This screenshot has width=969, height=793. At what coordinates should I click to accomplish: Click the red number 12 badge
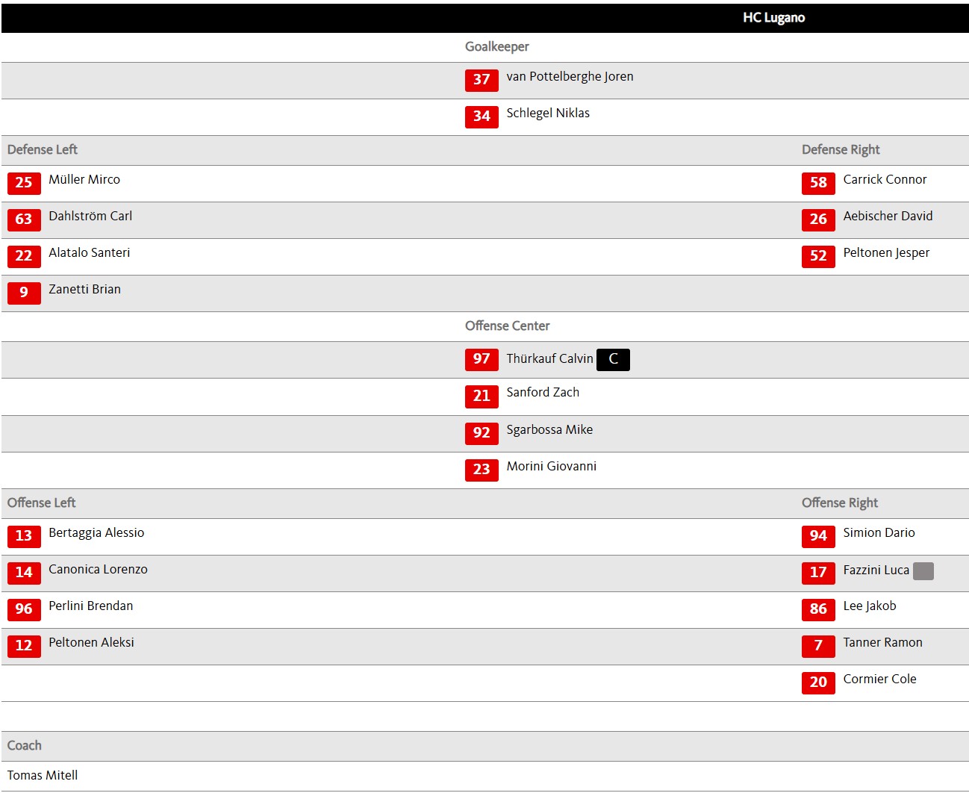24,646
